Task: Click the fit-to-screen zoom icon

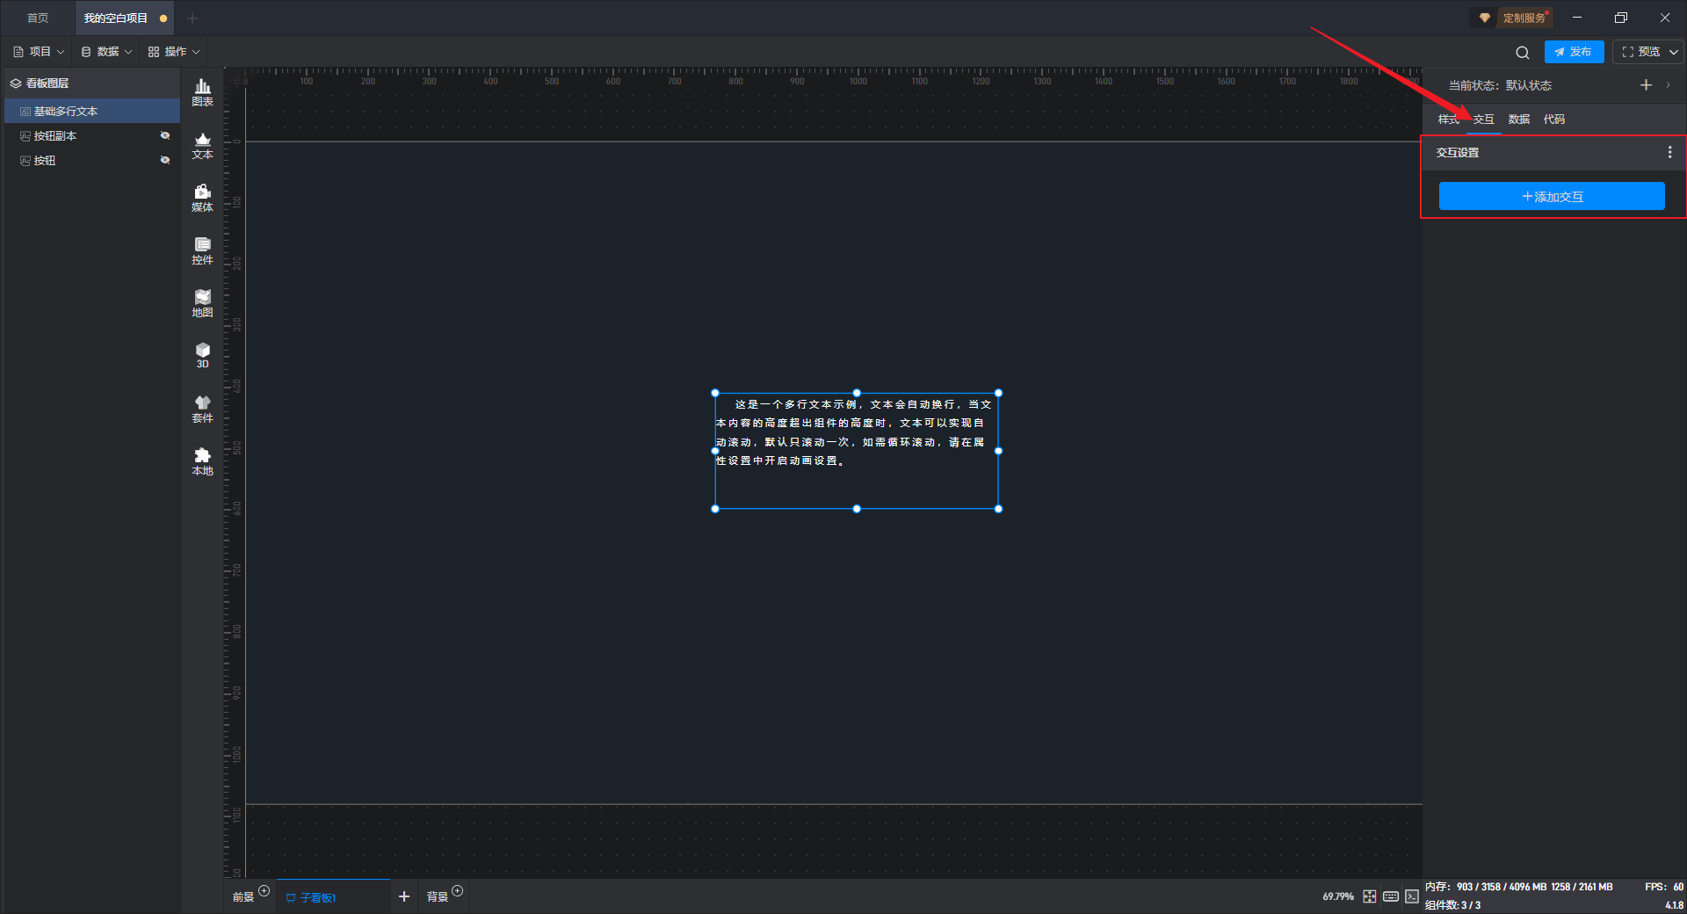Action: [x=1369, y=896]
